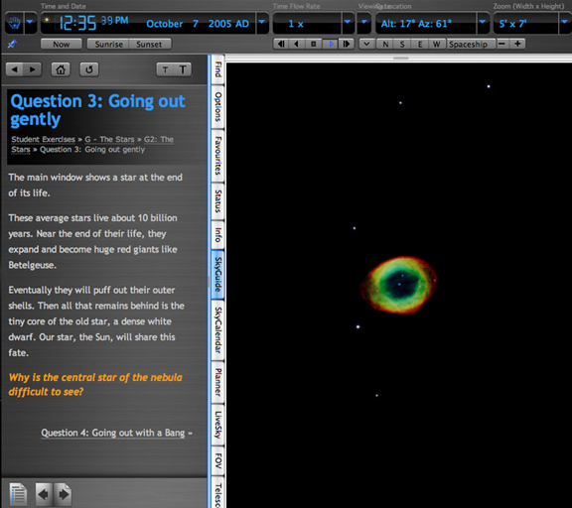Viewport: 572px width, 508px height.
Task: Open the date dropdown arrow
Action: pyautogui.click(x=262, y=22)
